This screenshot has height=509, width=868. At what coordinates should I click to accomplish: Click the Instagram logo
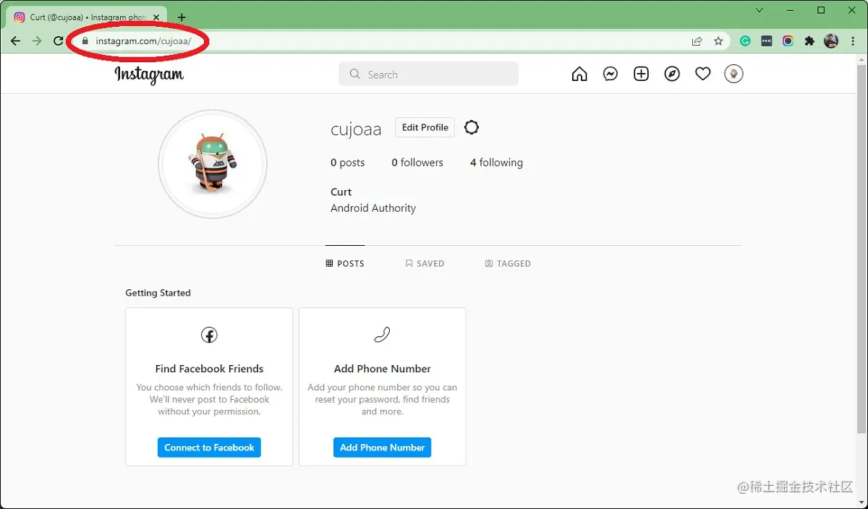click(x=149, y=74)
